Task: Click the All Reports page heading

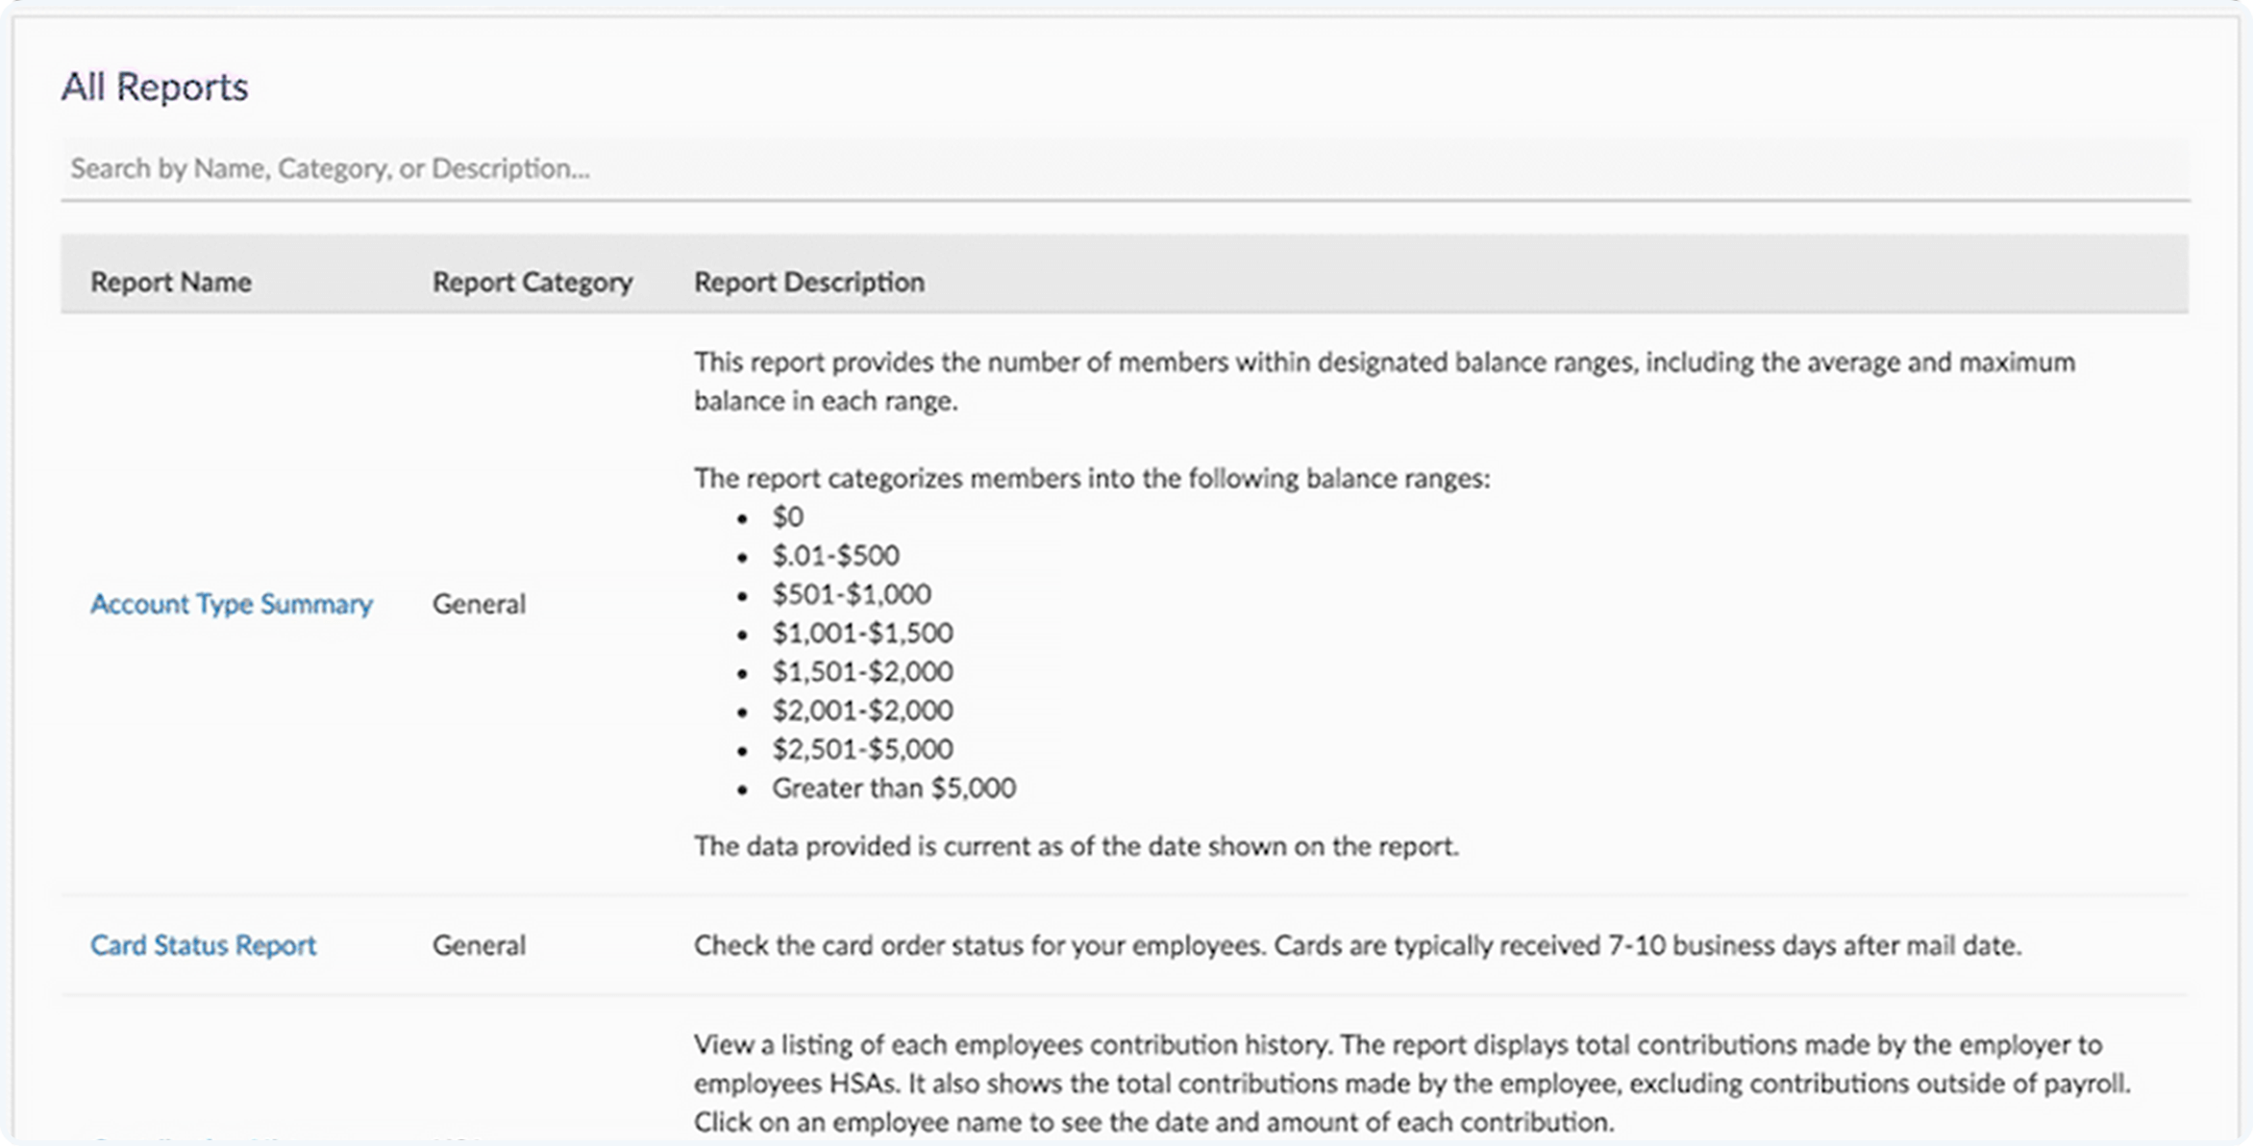Action: tap(155, 87)
